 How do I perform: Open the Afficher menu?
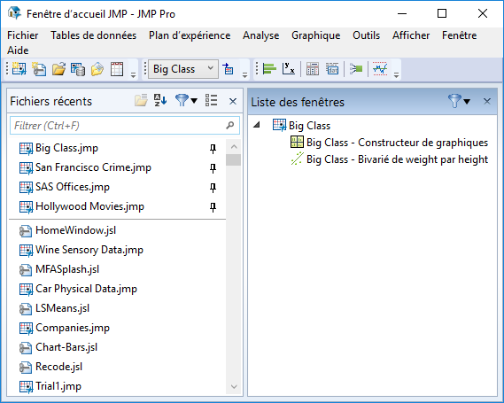[x=411, y=35]
